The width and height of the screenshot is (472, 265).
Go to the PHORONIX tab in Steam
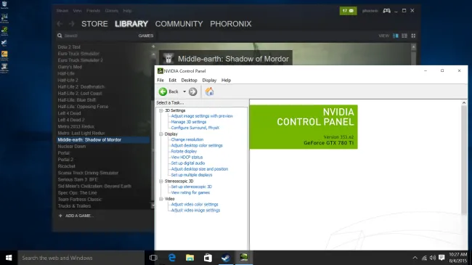231,24
